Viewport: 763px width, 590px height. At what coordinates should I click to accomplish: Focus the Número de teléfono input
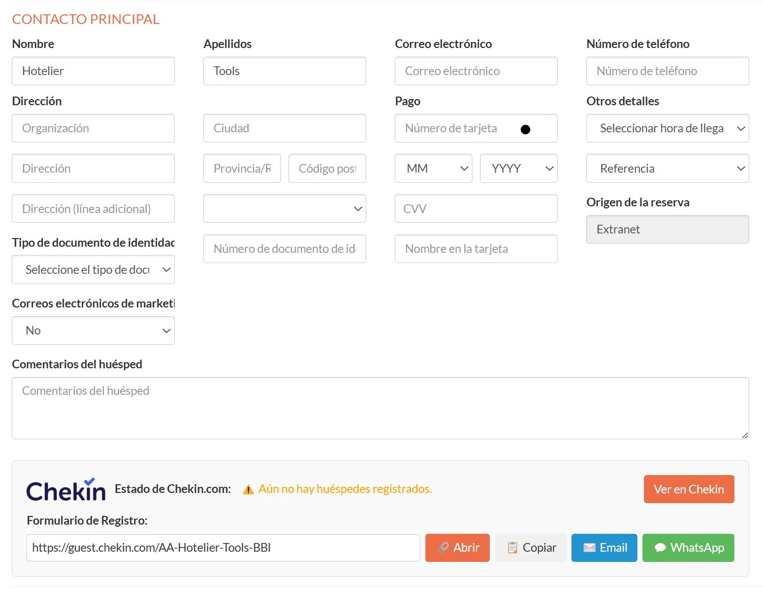[667, 71]
